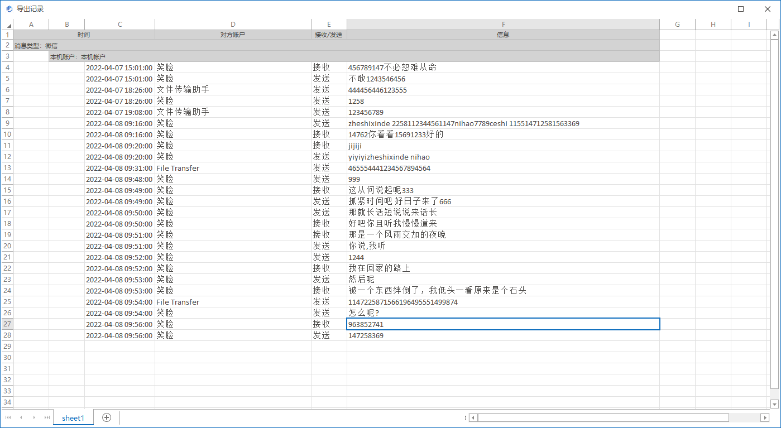The image size is (781, 428).
Task: Select cell 1147225871566196495551499874
Action: 504,302
